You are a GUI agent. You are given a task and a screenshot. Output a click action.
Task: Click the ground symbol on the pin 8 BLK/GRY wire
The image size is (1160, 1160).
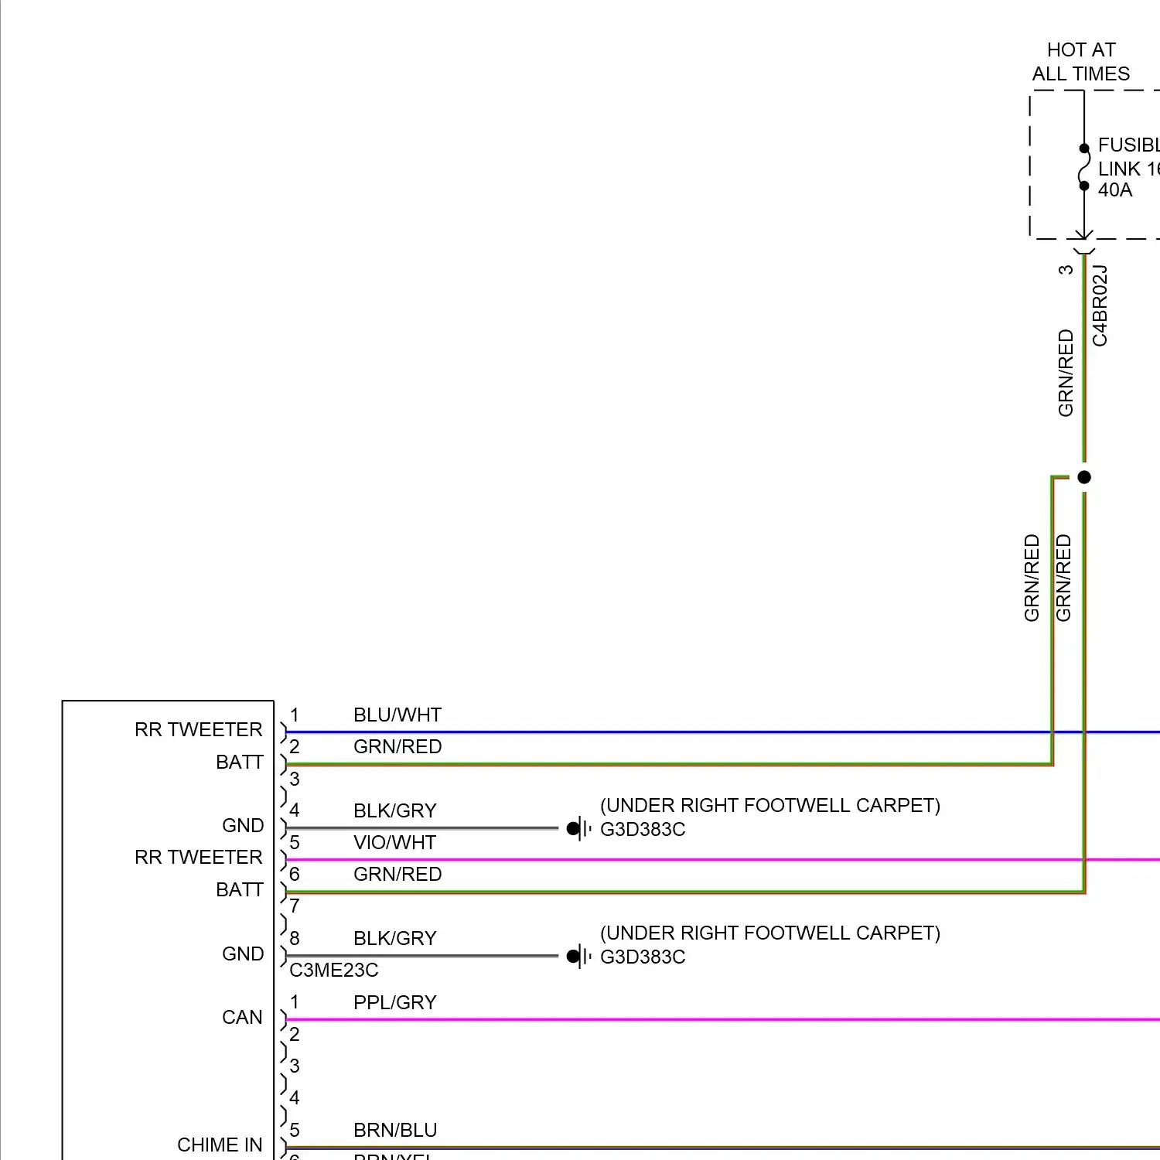[578, 956]
